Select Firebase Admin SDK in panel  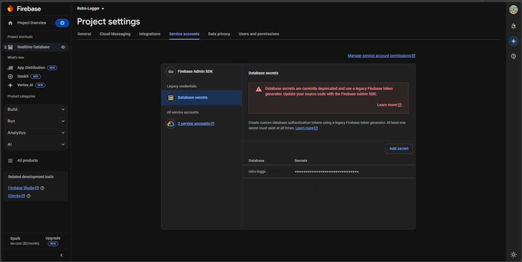[x=195, y=72]
